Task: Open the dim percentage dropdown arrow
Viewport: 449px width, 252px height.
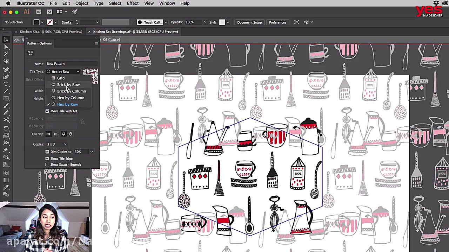Action: tap(92, 152)
